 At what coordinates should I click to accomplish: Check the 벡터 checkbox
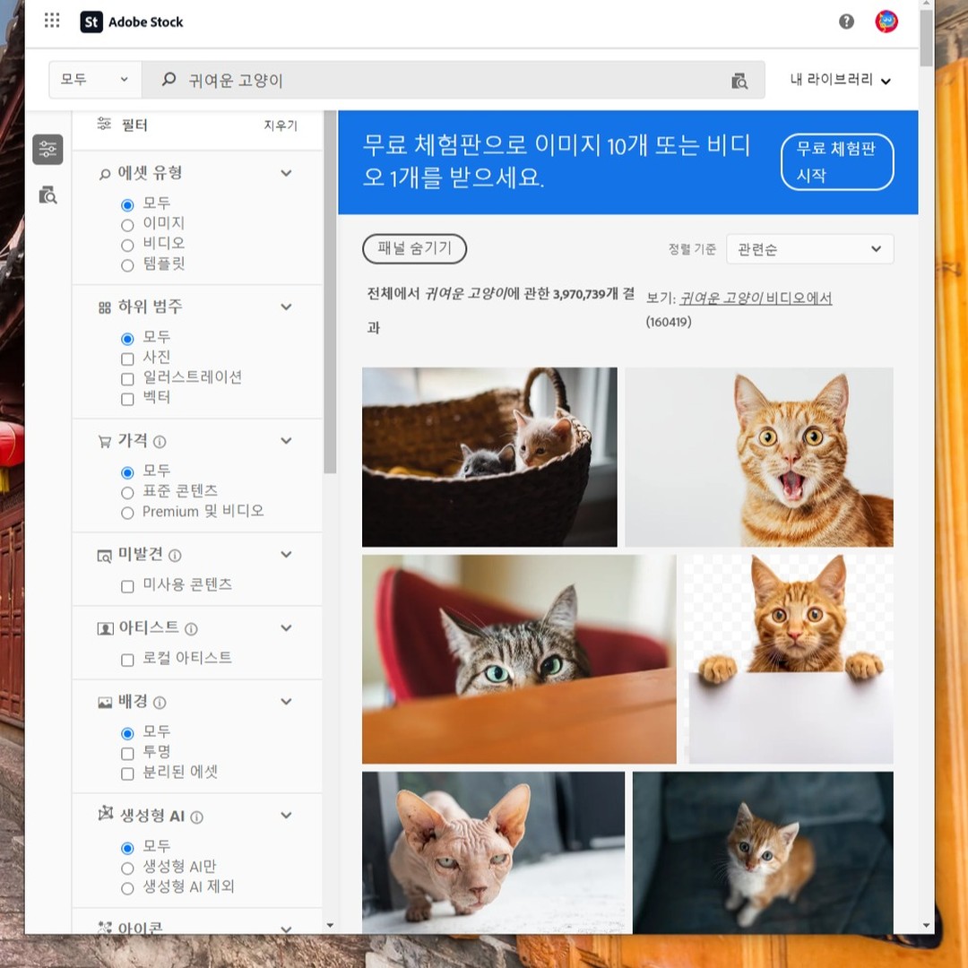127,399
